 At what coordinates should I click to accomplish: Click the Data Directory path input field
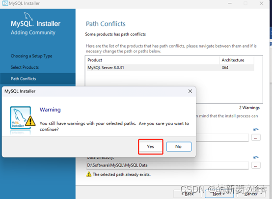pyautogui.click(x=167, y=165)
